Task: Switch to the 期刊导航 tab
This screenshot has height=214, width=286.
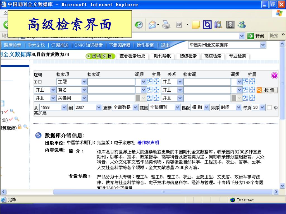Action: click(x=162, y=56)
